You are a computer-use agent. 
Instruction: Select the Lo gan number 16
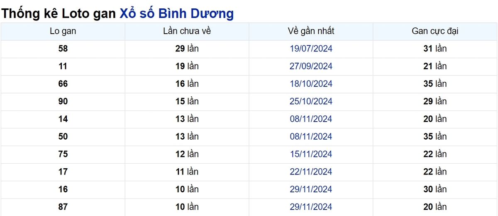click(63, 189)
